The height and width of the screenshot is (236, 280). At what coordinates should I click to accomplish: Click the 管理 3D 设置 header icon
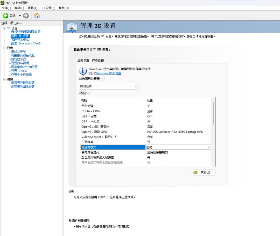coord(72,27)
